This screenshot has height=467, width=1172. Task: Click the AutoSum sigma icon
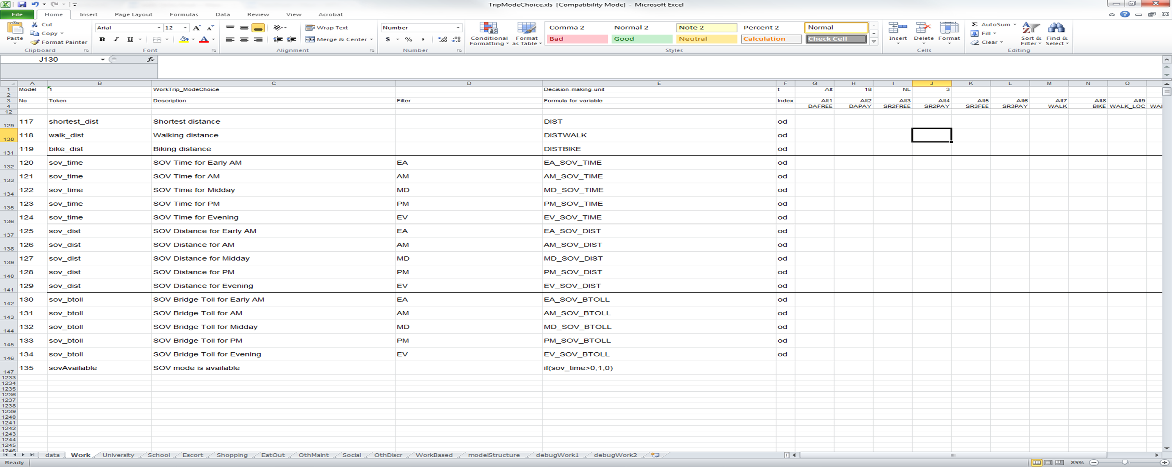pyautogui.click(x=974, y=25)
